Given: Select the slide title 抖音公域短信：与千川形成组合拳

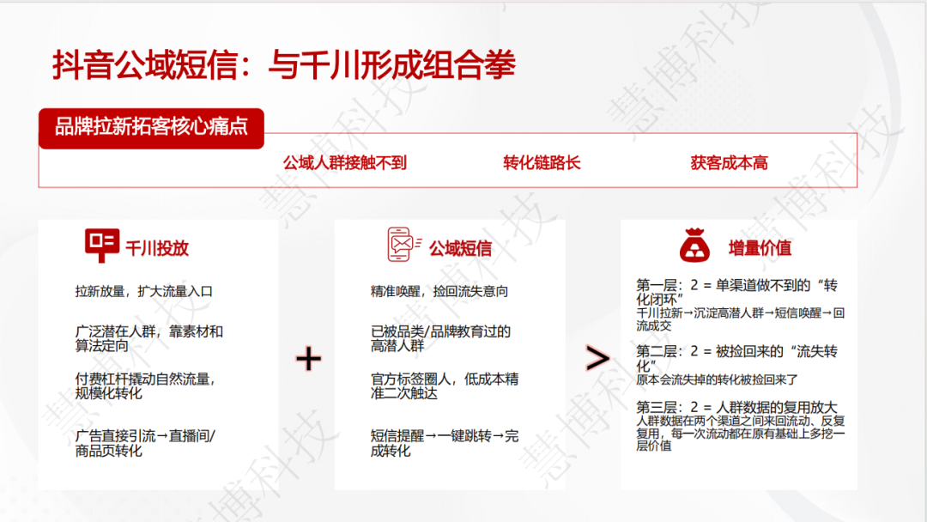Looking at the screenshot, I should click(x=284, y=64).
